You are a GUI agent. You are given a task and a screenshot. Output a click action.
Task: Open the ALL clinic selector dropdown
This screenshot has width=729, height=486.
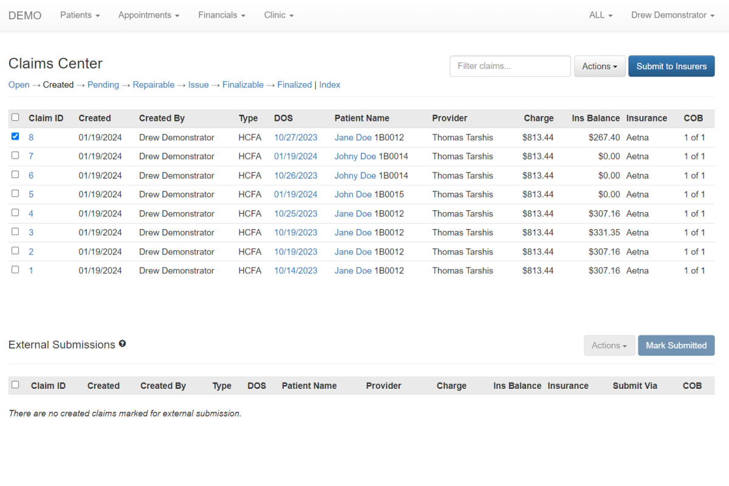point(600,15)
